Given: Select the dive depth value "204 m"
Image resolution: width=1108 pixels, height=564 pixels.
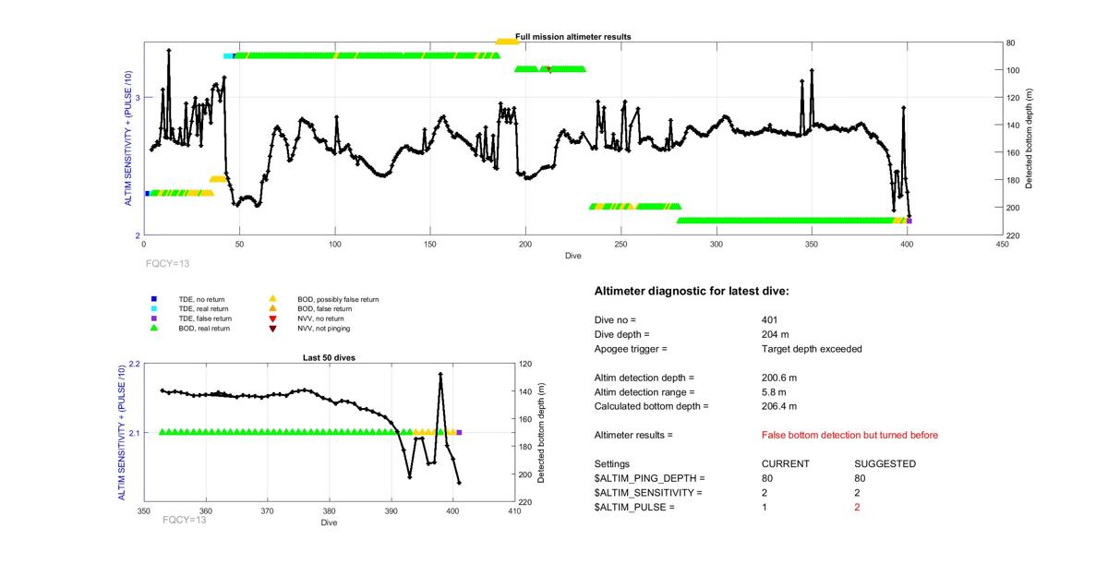Looking at the screenshot, I should tap(776, 334).
